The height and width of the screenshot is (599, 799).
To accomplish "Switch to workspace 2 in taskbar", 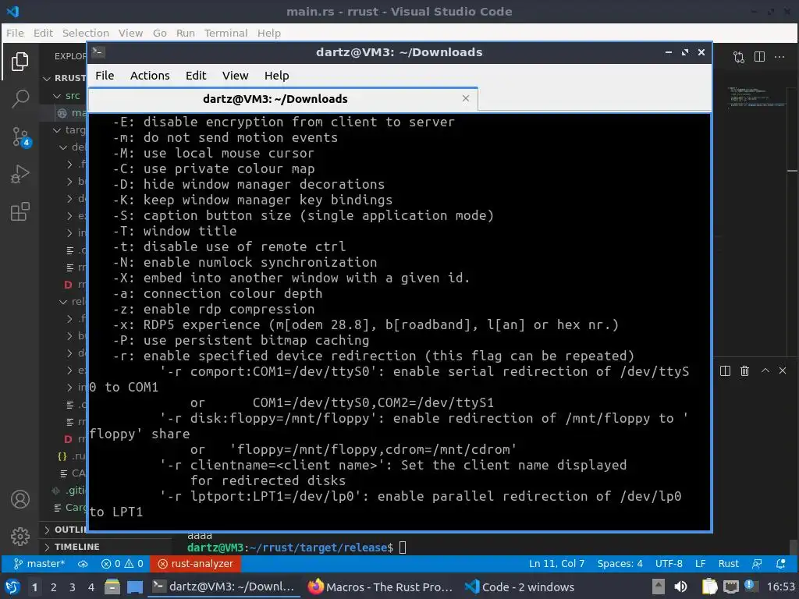I will click(53, 587).
